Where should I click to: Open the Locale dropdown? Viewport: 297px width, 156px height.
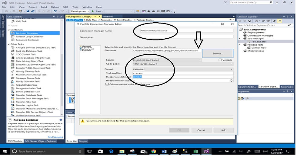point(200,60)
